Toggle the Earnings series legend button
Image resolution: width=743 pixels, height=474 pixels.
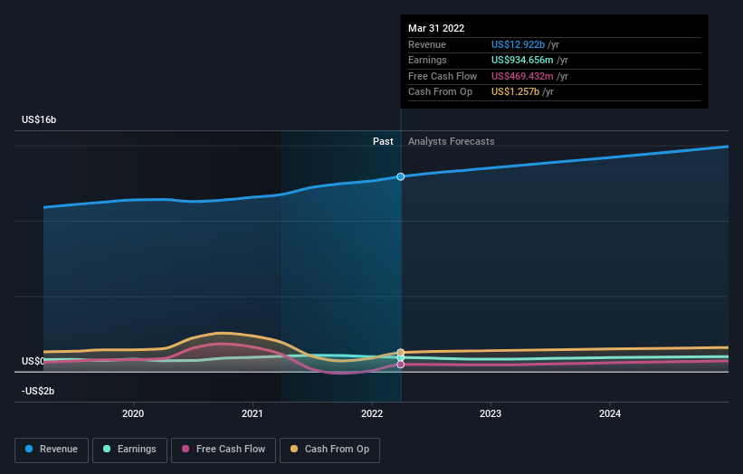(129, 450)
